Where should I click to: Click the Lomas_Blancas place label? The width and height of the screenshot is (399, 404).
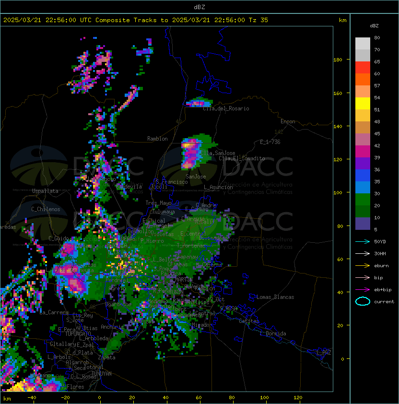tap(275, 297)
